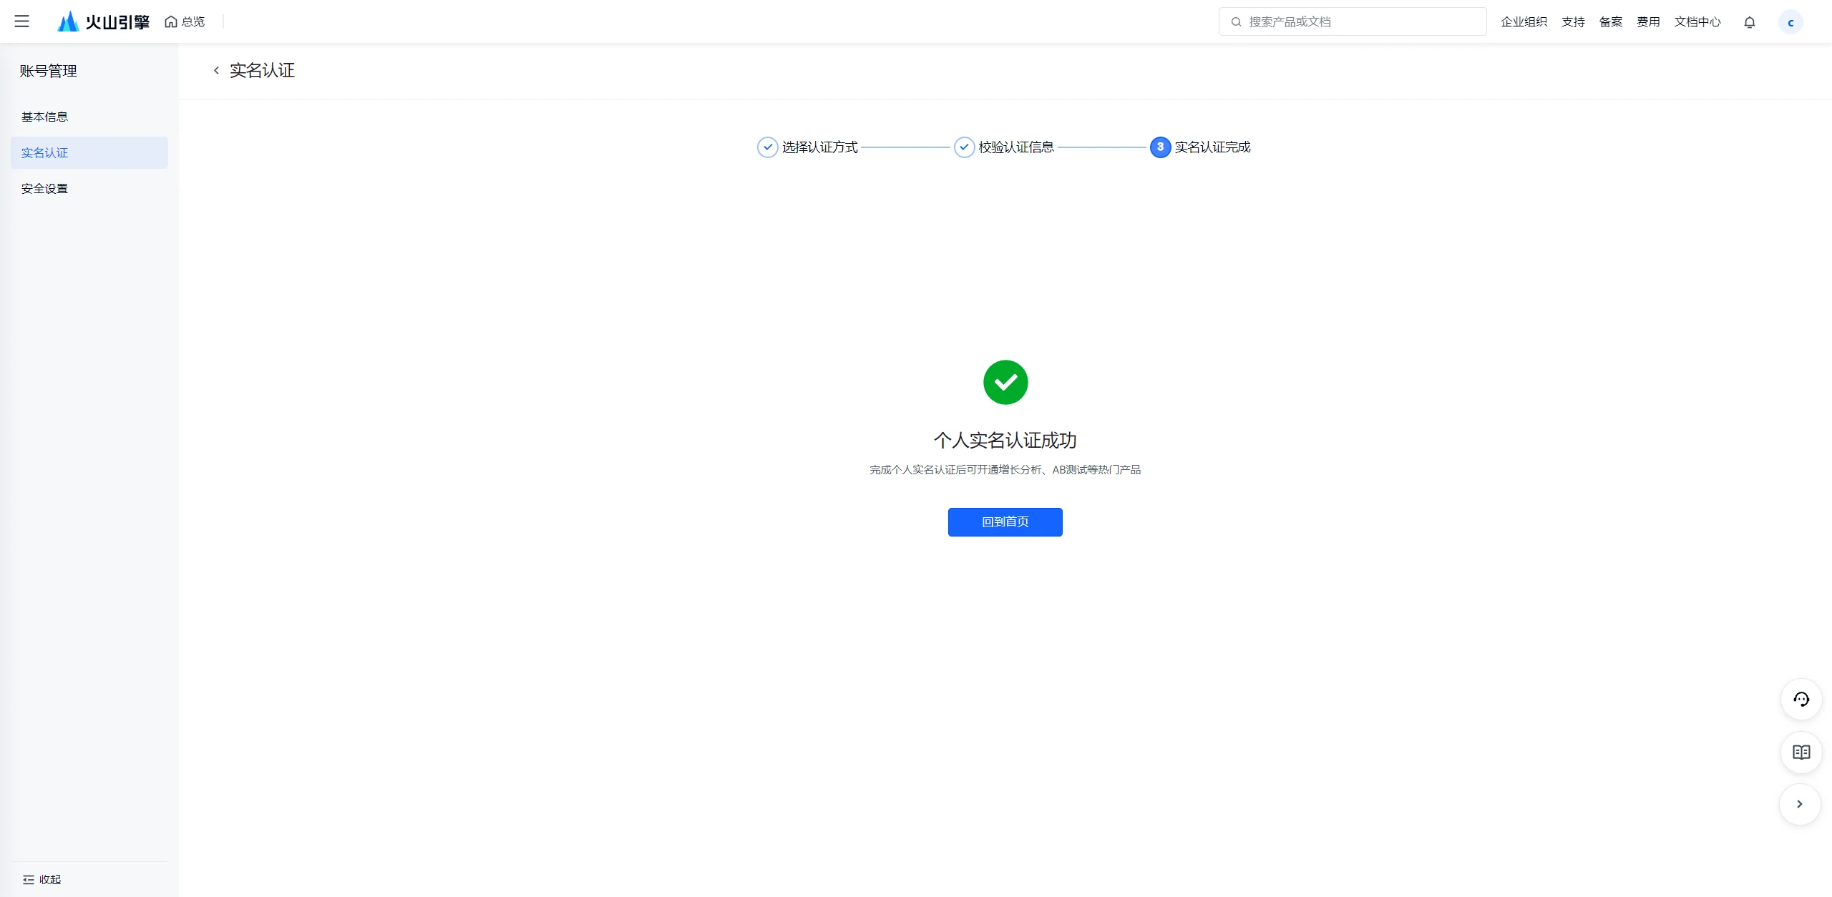Open the hamburger navigation menu
The image size is (1832, 897).
pyautogui.click(x=22, y=21)
